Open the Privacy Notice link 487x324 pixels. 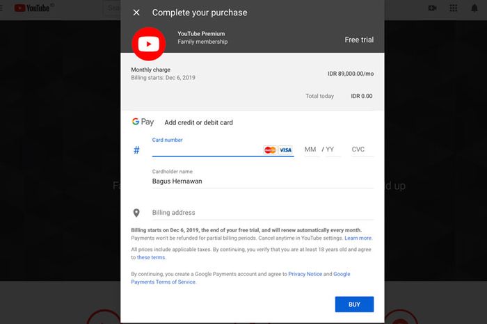pos(305,275)
